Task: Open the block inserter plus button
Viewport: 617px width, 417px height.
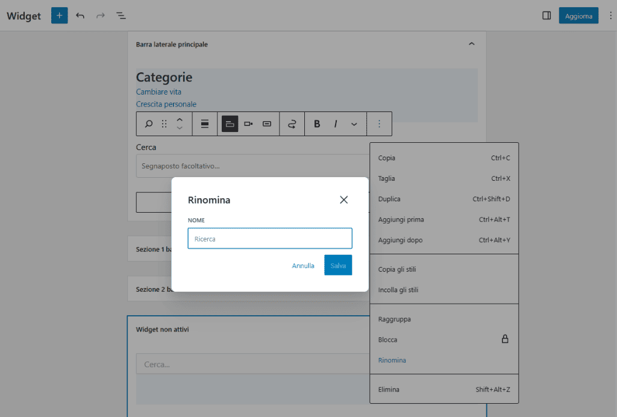Action: click(x=60, y=16)
